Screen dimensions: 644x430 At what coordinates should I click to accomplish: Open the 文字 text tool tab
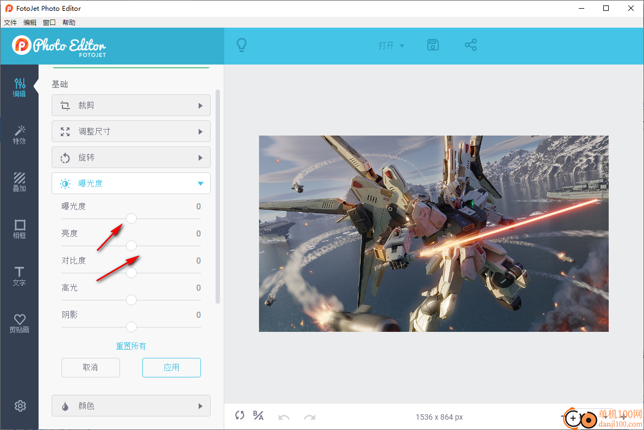point(20,277)
